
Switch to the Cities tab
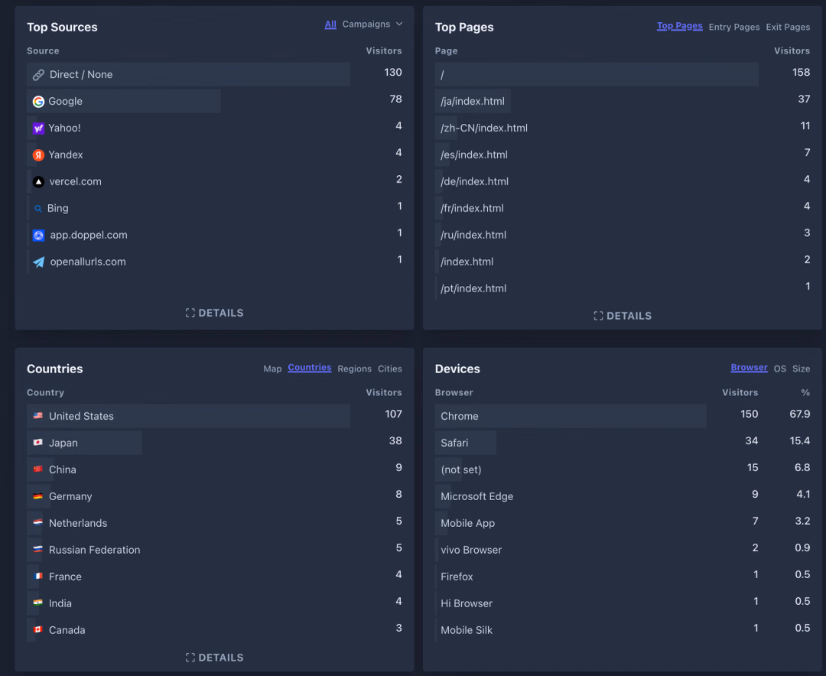pyautogui.click(x=390, y=369)
